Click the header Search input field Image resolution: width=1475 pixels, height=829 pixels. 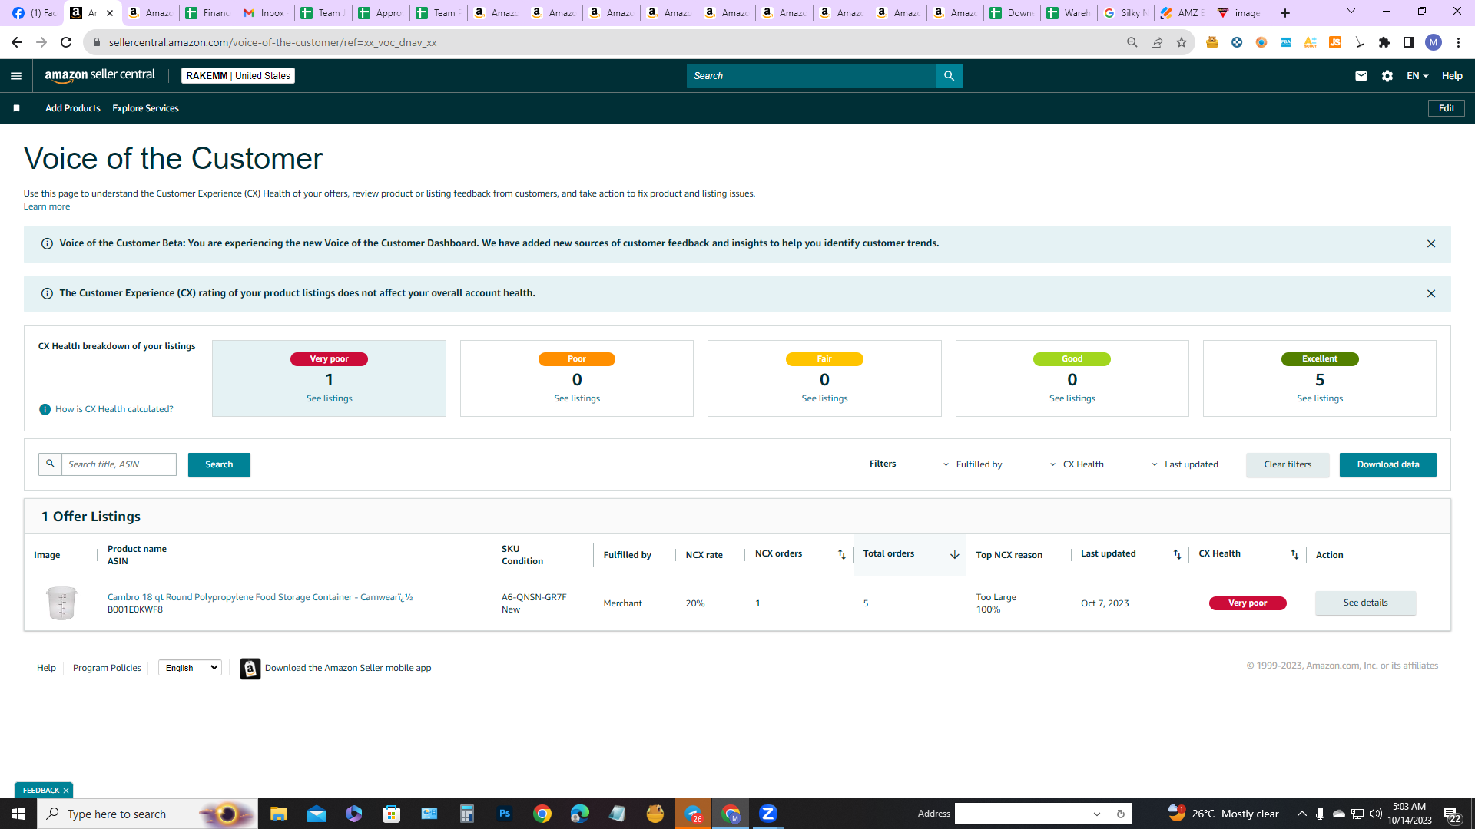click(810, 75)
